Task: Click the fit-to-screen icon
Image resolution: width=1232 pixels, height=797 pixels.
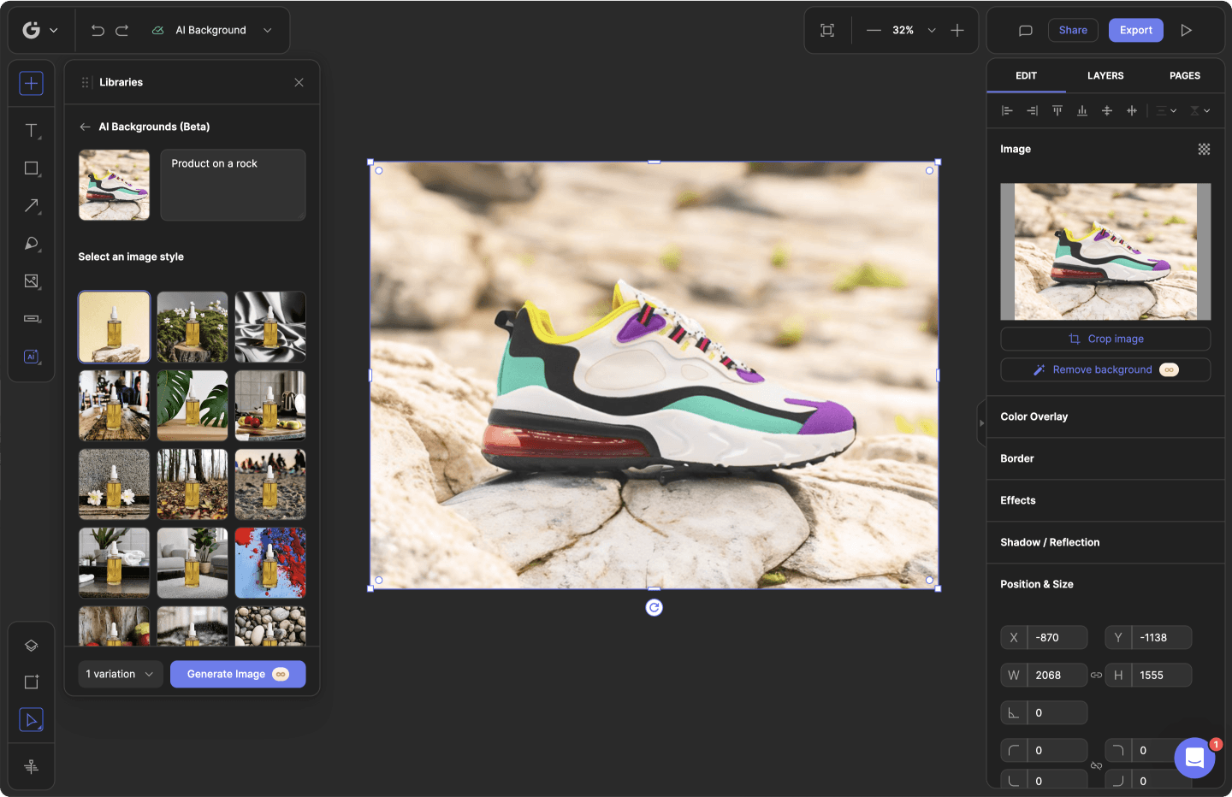Action: [x=827, y=30]
